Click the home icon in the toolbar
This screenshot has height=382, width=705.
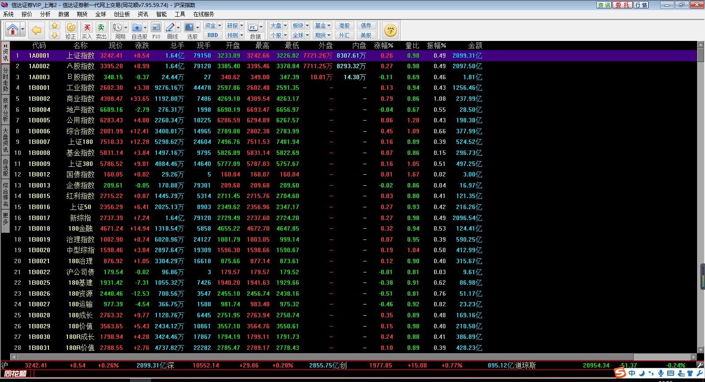[x=12, y=30]
